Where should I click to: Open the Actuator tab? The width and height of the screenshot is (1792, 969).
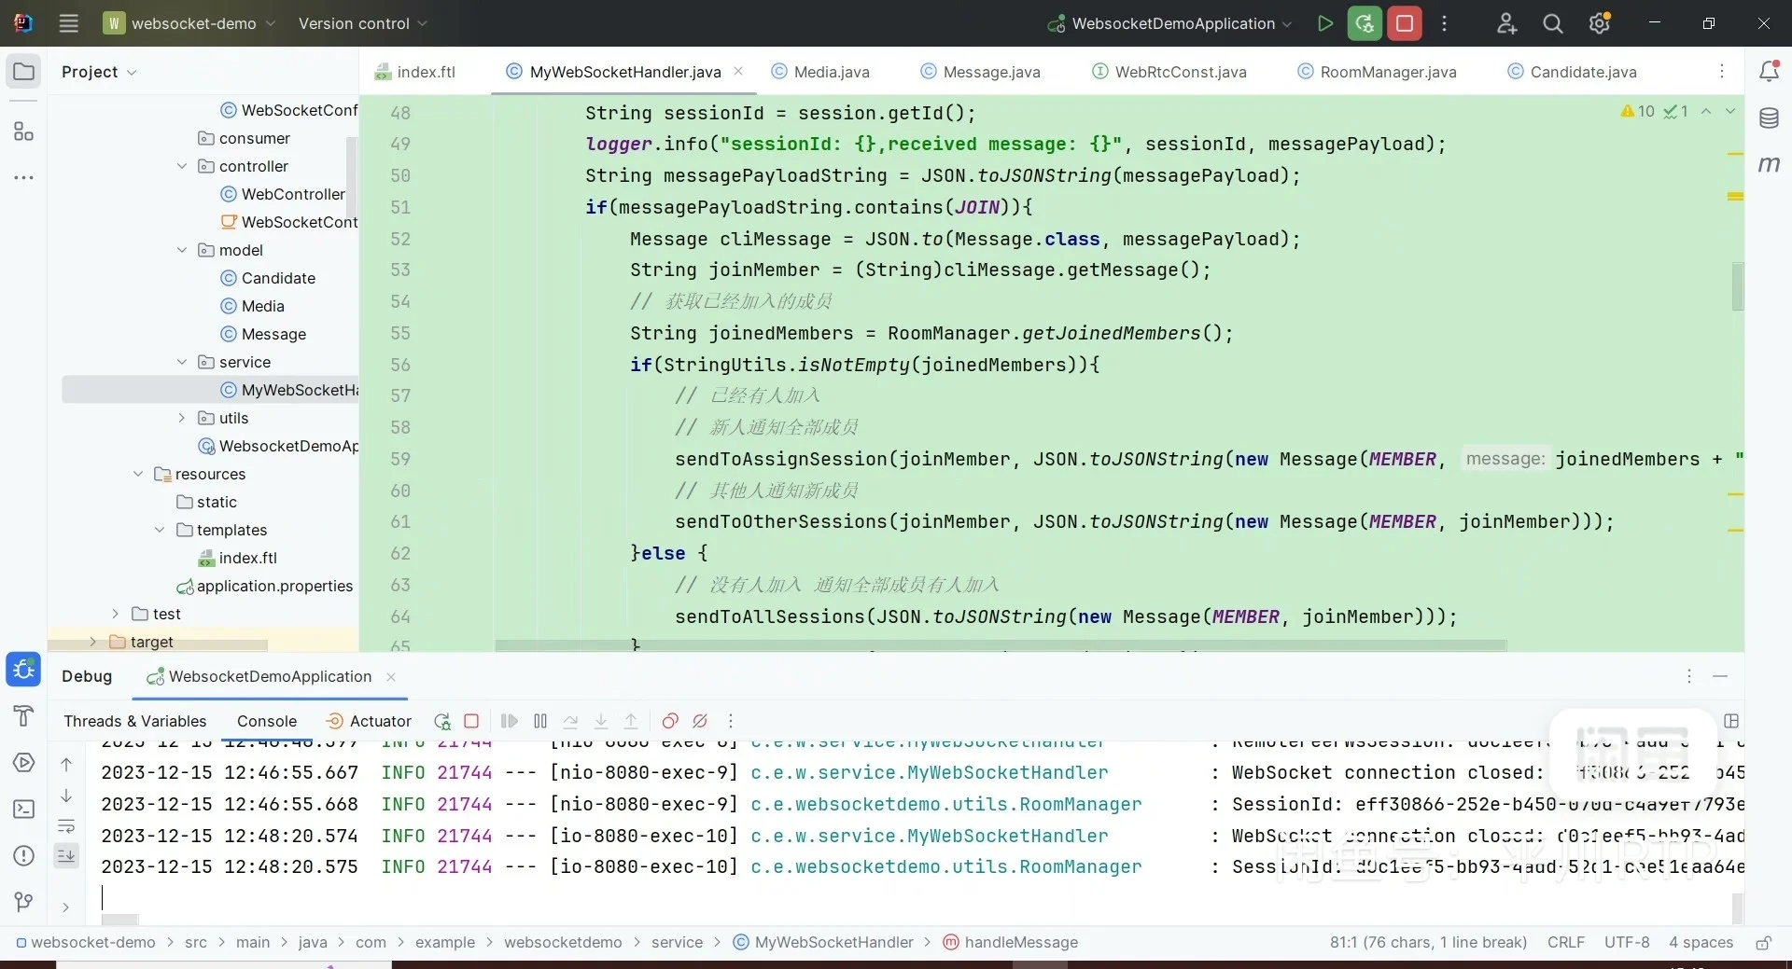(x=369, y=721)
